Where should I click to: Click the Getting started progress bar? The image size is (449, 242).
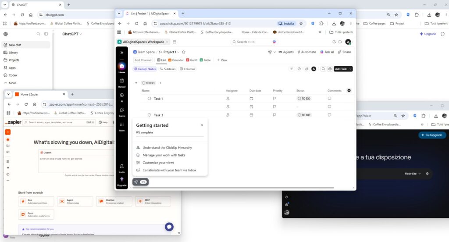coord(170,137)
